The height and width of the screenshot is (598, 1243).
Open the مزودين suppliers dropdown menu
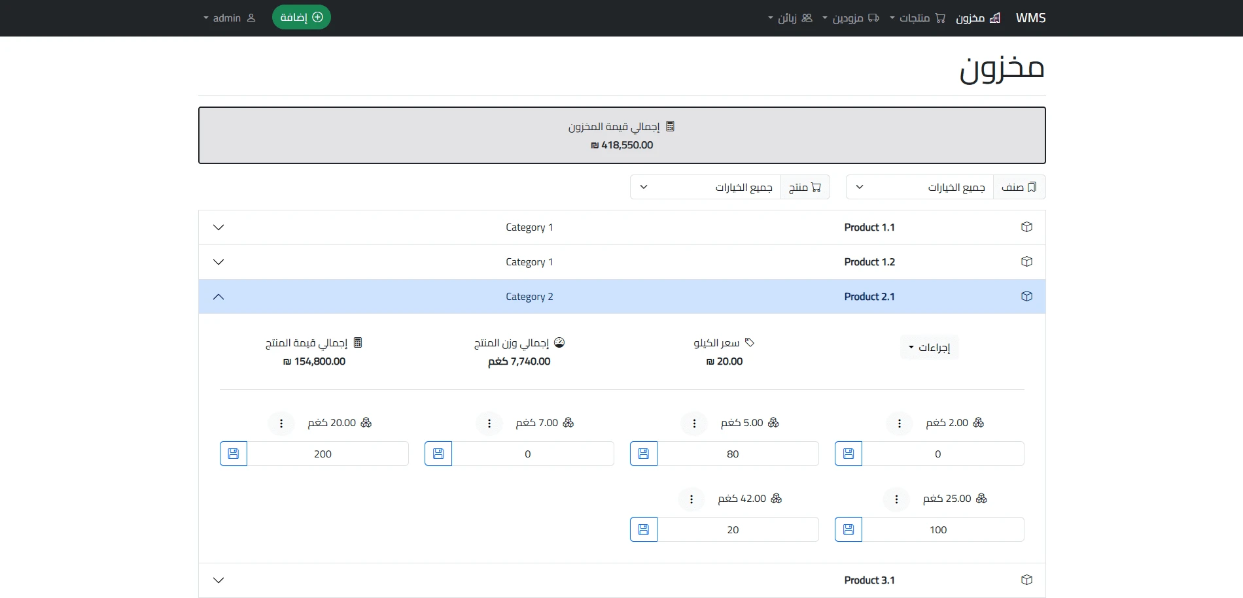(850, 18)
